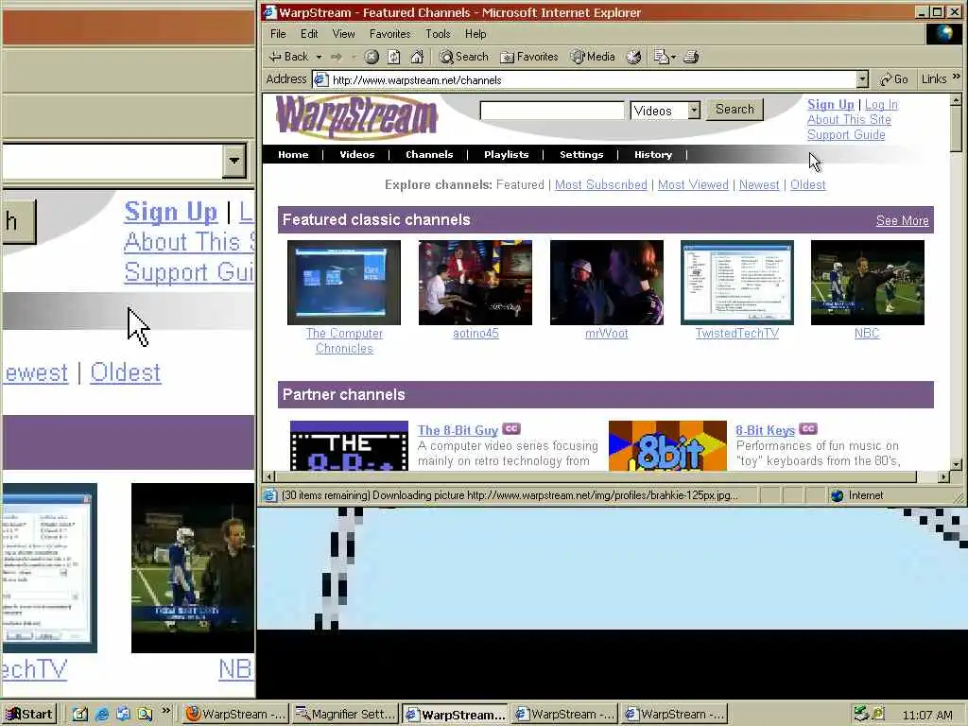Screen dimensions: 968x726
Task: Print the page using printer icon
Action: [x=691, y=57]
